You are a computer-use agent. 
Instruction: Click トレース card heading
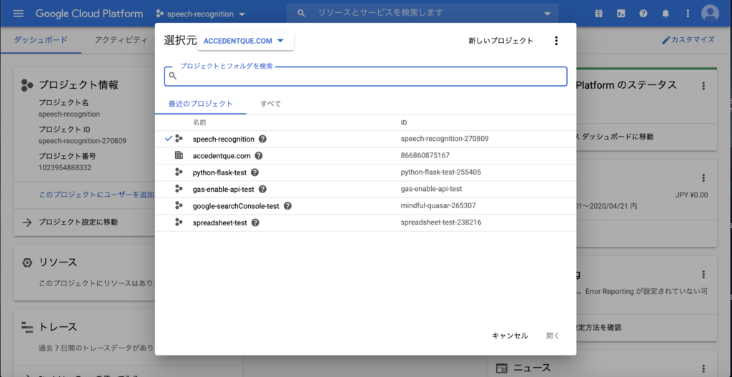tap(58, 326)
